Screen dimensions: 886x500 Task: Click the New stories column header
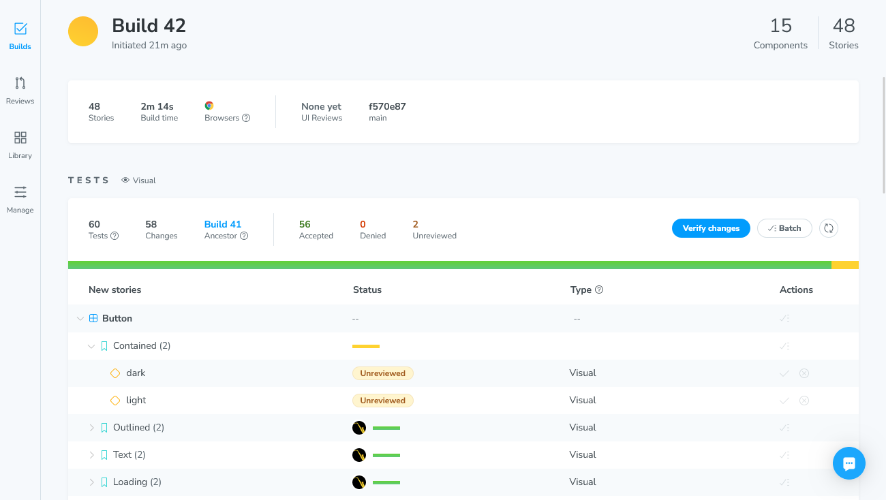tap(114, 290)
